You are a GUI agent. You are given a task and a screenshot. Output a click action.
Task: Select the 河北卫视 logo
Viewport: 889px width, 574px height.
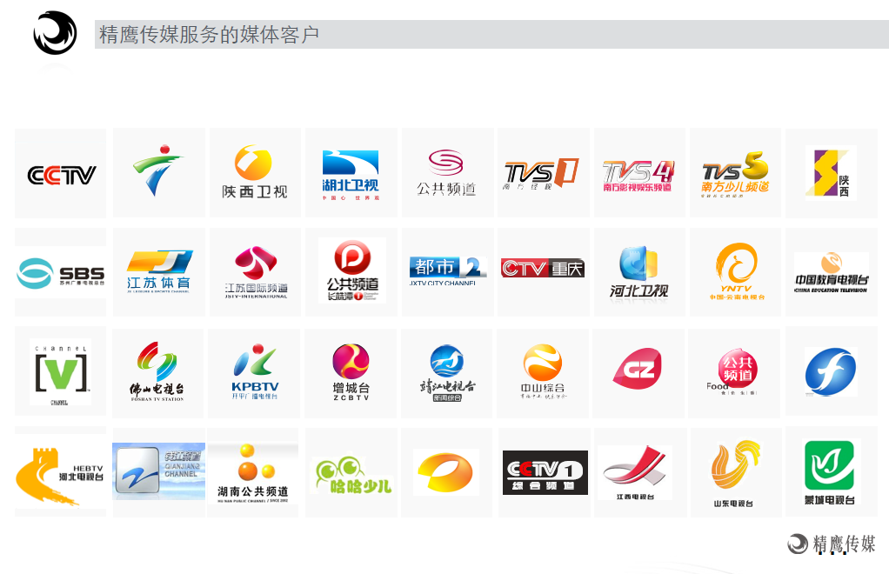tap(639, 272)
